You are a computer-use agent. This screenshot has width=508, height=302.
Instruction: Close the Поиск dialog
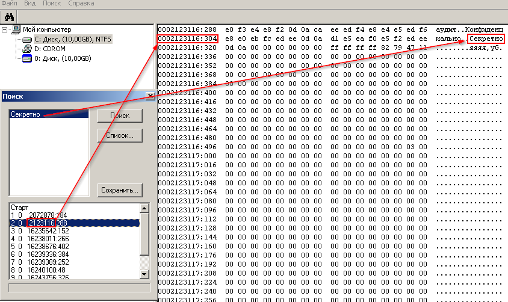point(150,96)
